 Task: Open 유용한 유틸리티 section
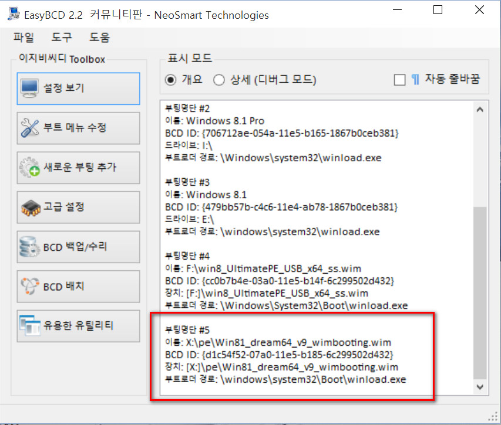coord(78,326)
